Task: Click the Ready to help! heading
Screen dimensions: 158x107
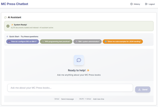Action: [x=77, y=70]
